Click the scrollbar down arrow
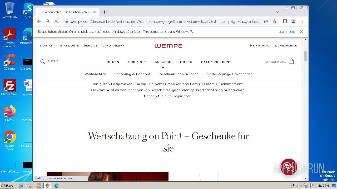The width and height of the screenshot is (337, 189). [x=306, y=178]
